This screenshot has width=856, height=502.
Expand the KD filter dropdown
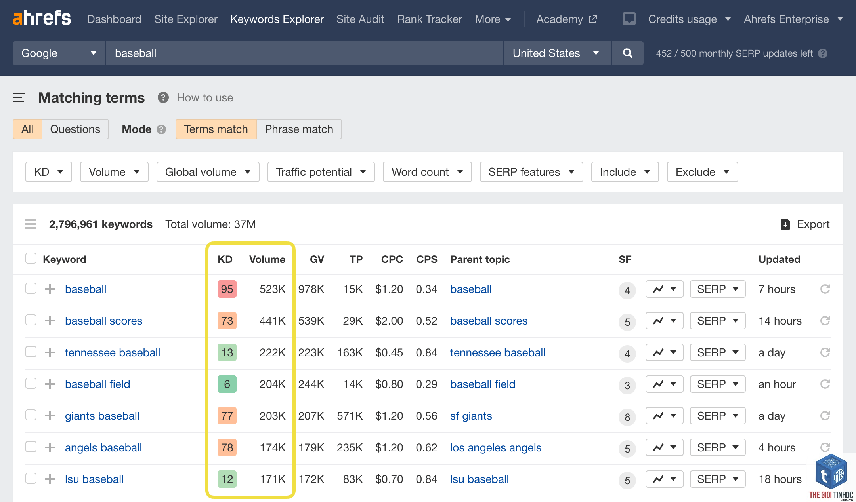(x=48, y=172)
